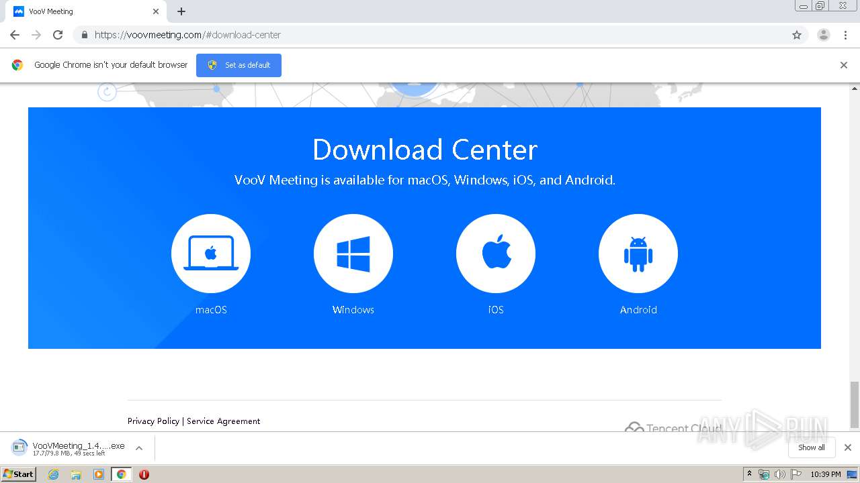
Task: Click the Android text label
Action: click(x=638, y=310)
